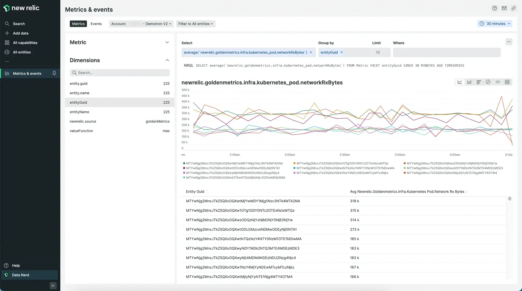Click table row with value 273 k

pyautogui.click(x=344, y=230)
